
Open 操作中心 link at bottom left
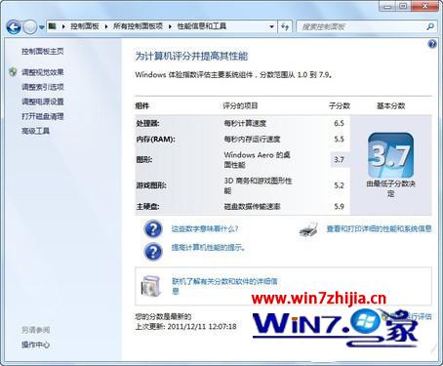click(35, 345)
